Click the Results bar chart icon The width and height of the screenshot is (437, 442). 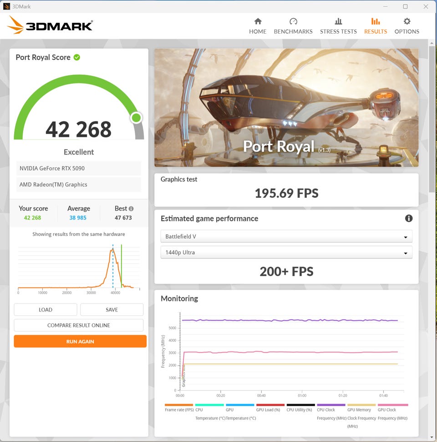pyautogui.click(x=375, y=21)
